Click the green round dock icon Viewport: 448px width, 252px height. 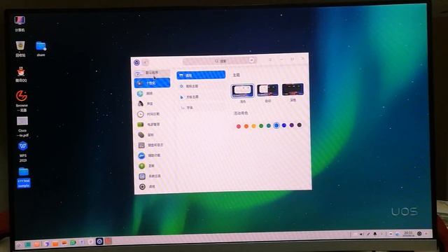(73, 243)
